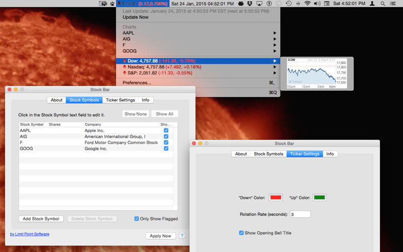Viewport: 403px width, 252px height.
Task: Follow the 'by Limit Point Software' link
Action: point(30,234)
